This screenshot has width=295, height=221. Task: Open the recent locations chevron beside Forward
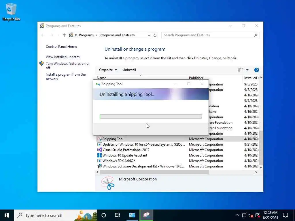(x=58, y=35)
